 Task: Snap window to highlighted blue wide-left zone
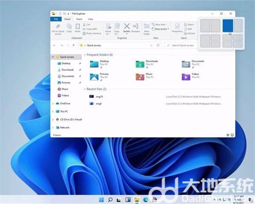pos(228,25)
